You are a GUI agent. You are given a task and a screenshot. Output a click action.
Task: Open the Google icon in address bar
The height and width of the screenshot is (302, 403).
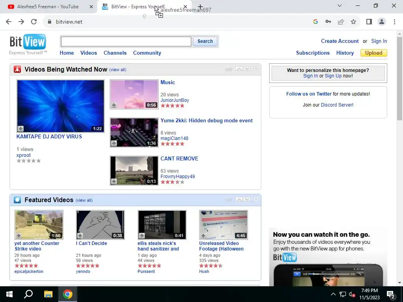click(x=316, y=22)
